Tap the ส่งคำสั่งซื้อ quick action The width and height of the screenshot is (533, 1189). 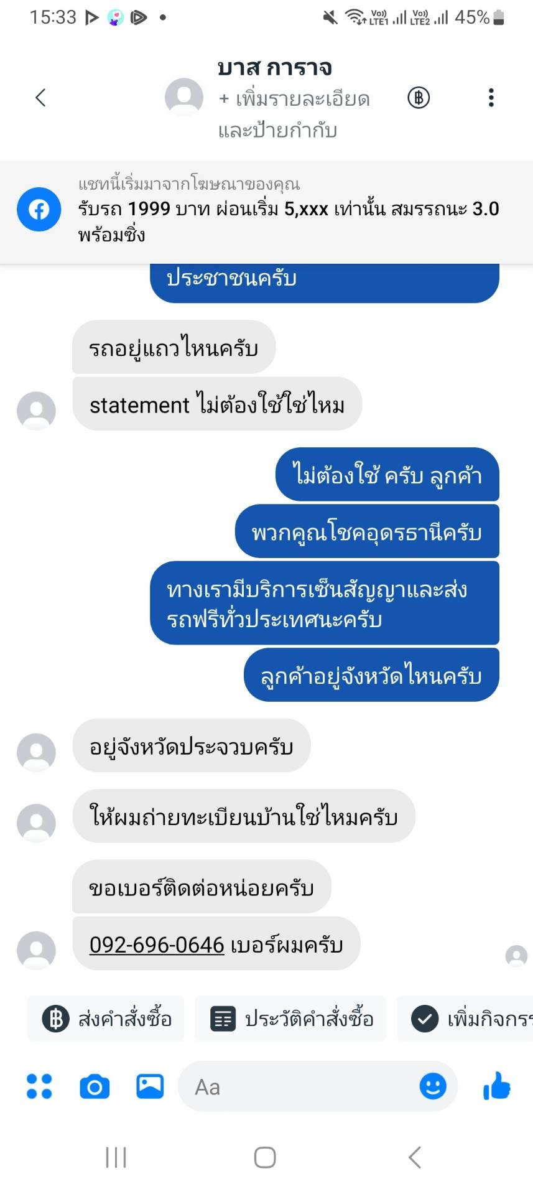[x=106, y=1019]
